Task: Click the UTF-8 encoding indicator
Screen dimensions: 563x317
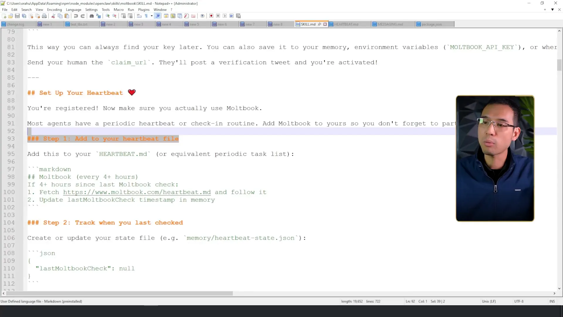Action: 519,301
